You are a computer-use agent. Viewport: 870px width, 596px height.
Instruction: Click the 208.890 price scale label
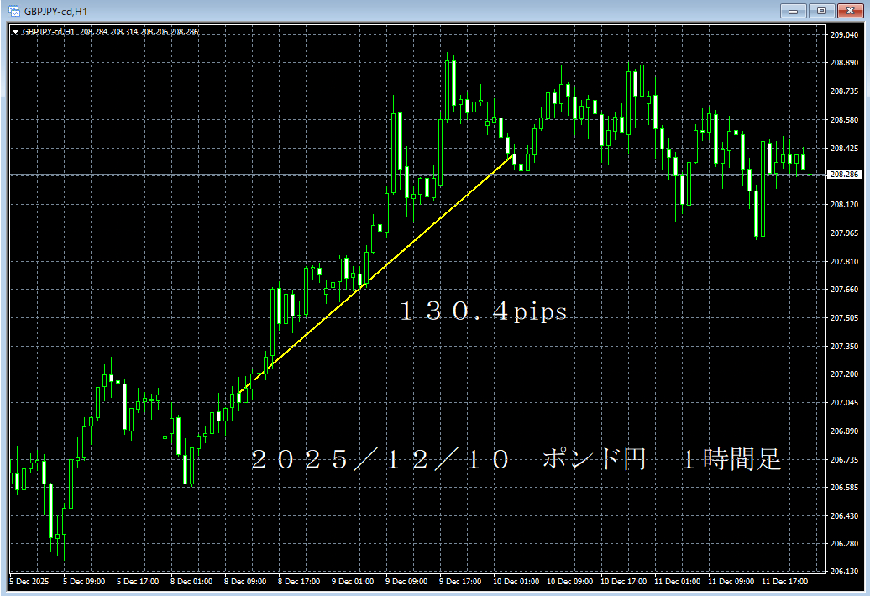click(844, 63)
